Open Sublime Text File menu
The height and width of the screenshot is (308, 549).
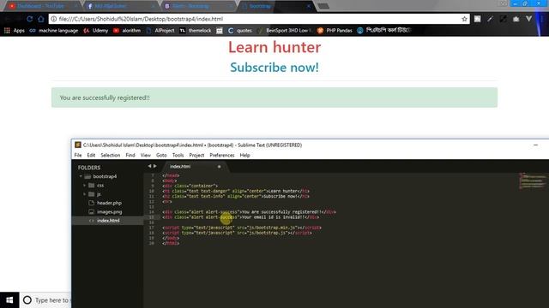[78, 155]
